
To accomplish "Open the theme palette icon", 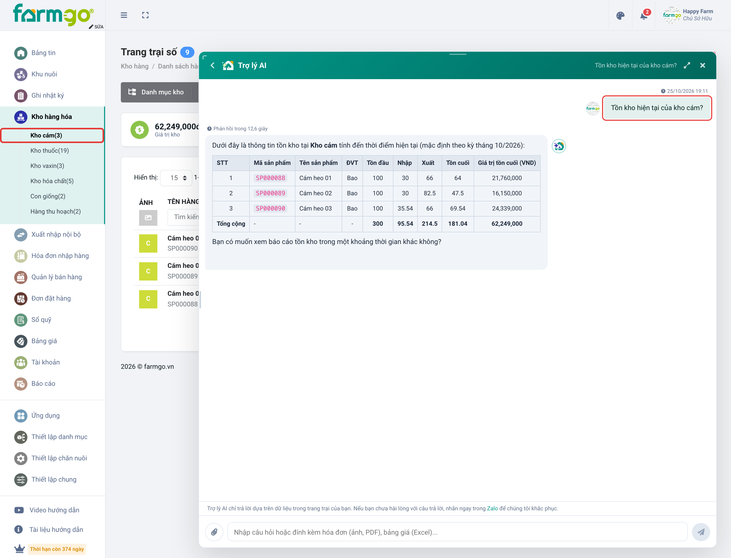I will [620, 16].
